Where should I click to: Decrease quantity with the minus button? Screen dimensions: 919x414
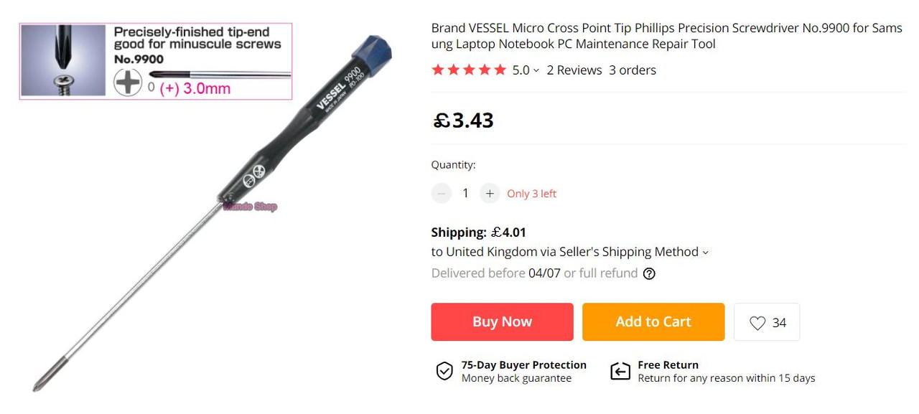(442, 193)
